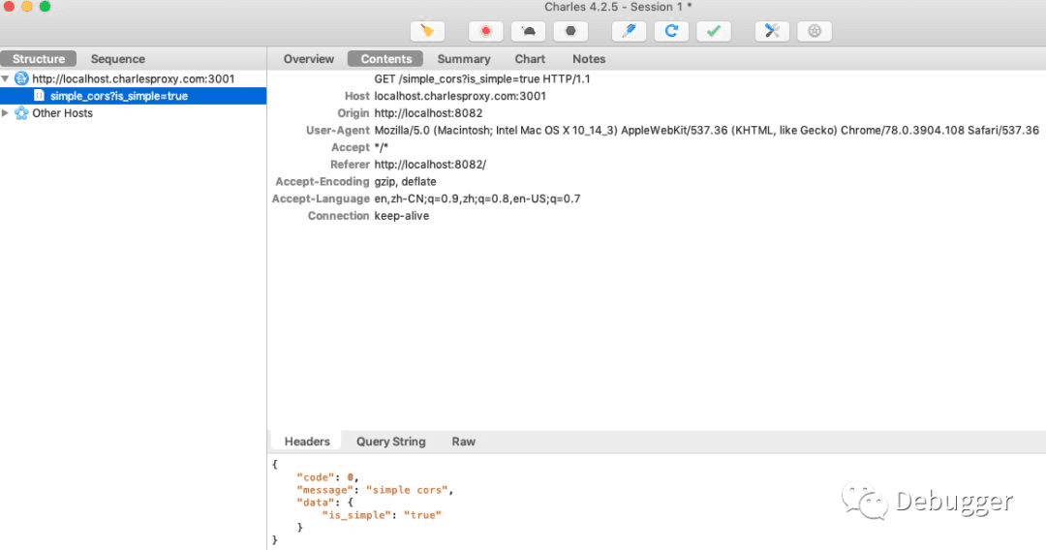The image size is (1046, 550).
Task: Expand the Other Hosts tree node
Action: 7,113
